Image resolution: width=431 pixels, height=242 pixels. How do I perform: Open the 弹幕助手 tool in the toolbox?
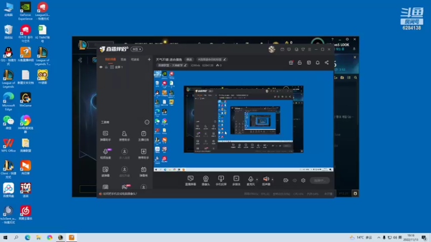tap(105, 136)
